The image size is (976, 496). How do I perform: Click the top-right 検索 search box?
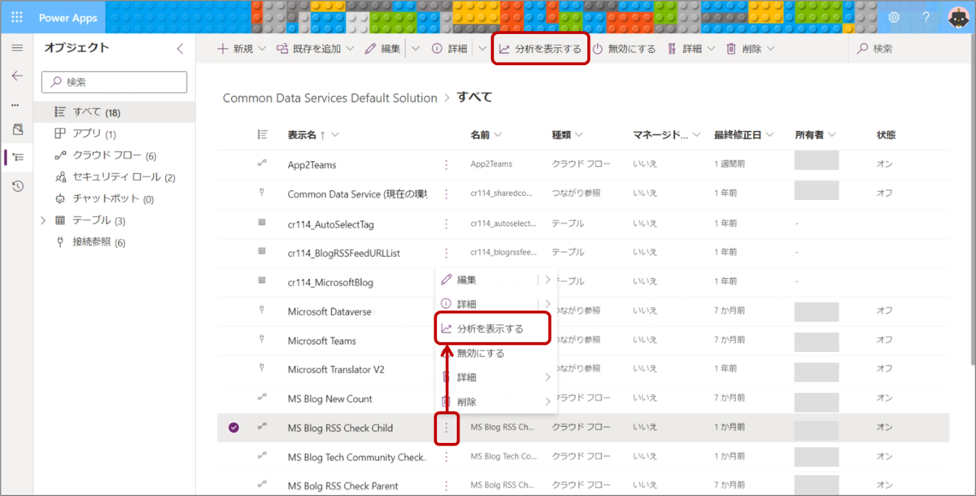[x=909, y=49]
